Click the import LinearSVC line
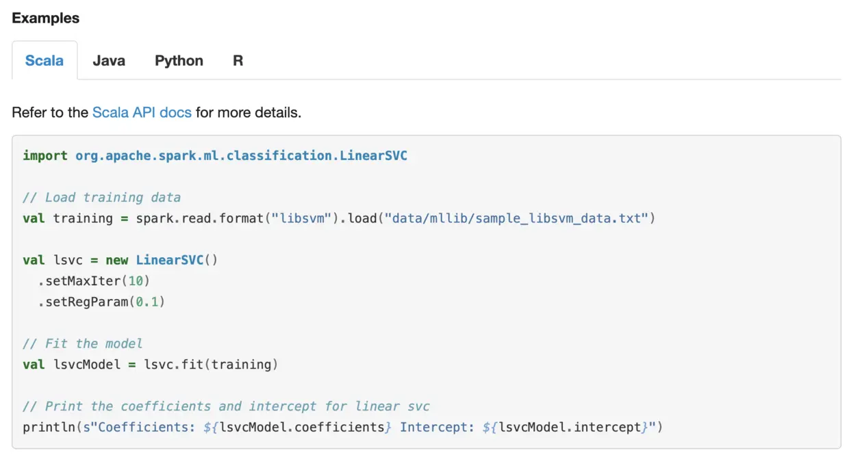Screen dimensions: 849x457 pyautogui.click(x=215, y=155)
